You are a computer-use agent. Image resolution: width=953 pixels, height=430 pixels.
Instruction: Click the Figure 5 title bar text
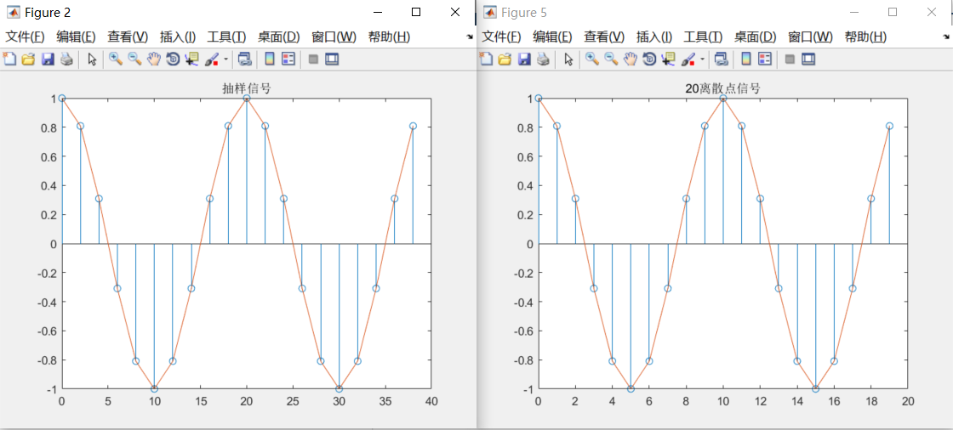click(x=522, y=12)
